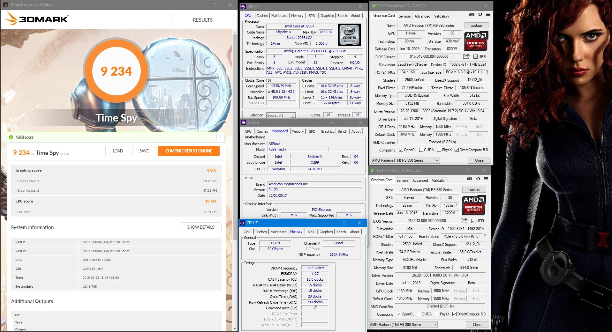Export BIOS with share icon in bottom GPU-Z
This screenshot has height=332, width=612.
(464, 221)
